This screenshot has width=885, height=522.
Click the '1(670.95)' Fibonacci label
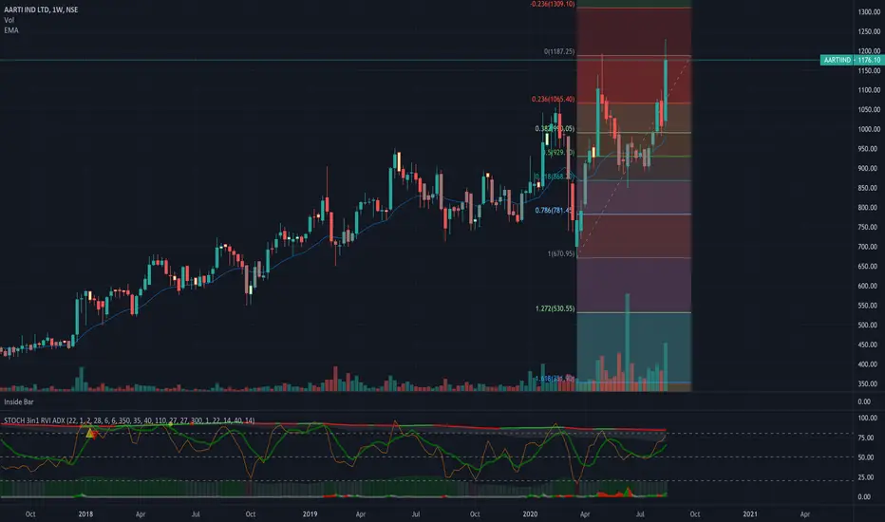coord(561,254)
